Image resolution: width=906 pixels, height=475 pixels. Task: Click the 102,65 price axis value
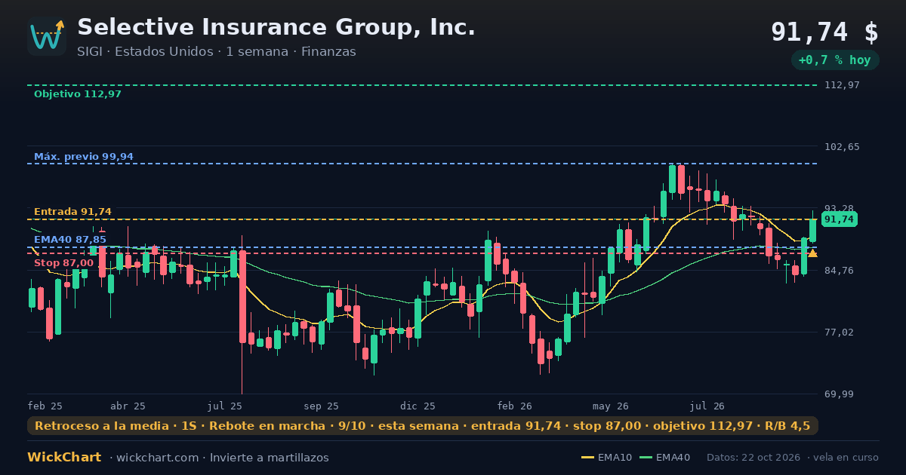tap(842, 146)
